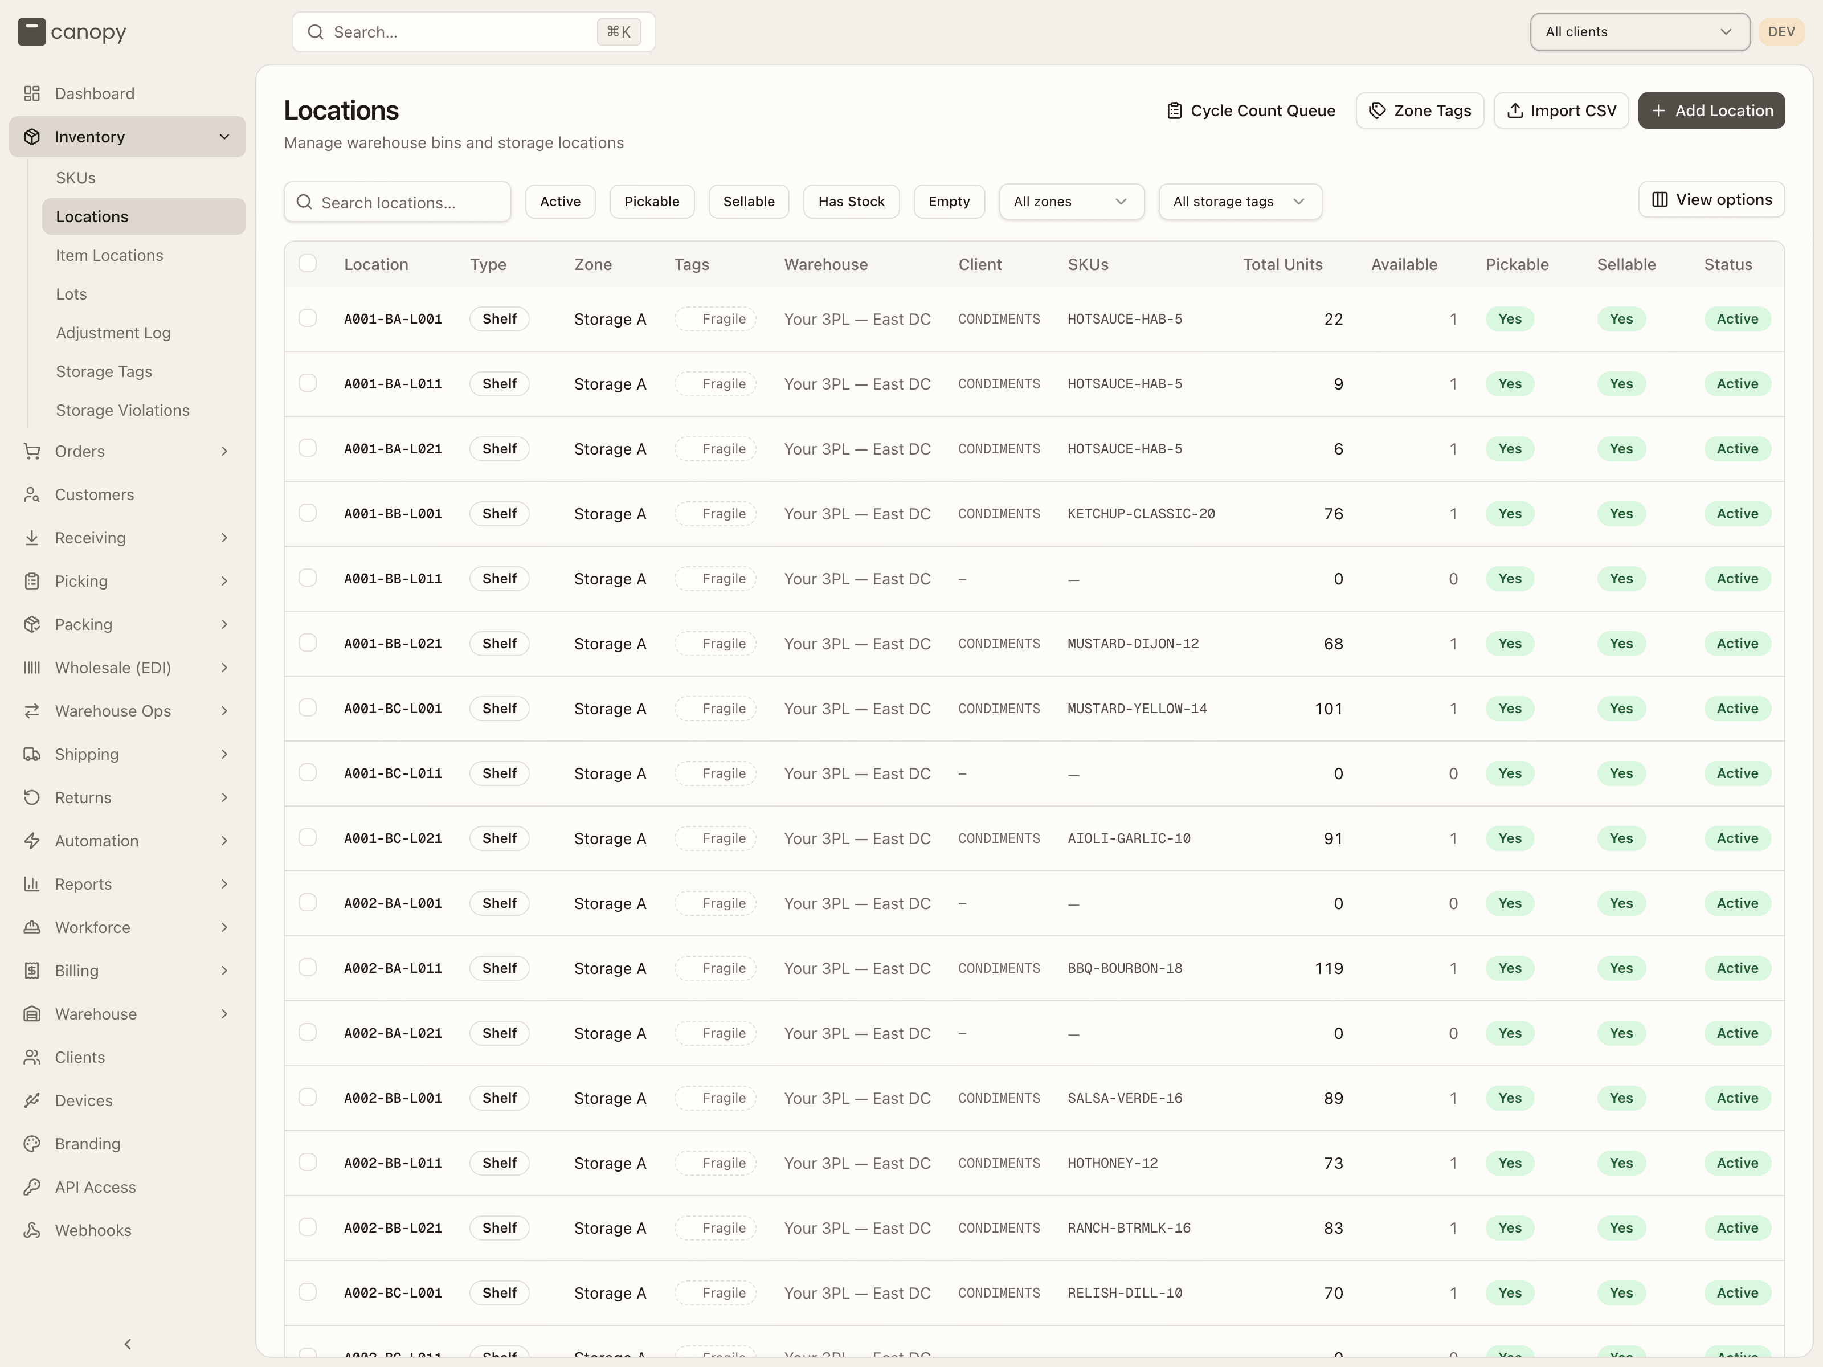Click the Customers person icon
Viewport: 1823px width, 1367px height.
click(32, 494)
